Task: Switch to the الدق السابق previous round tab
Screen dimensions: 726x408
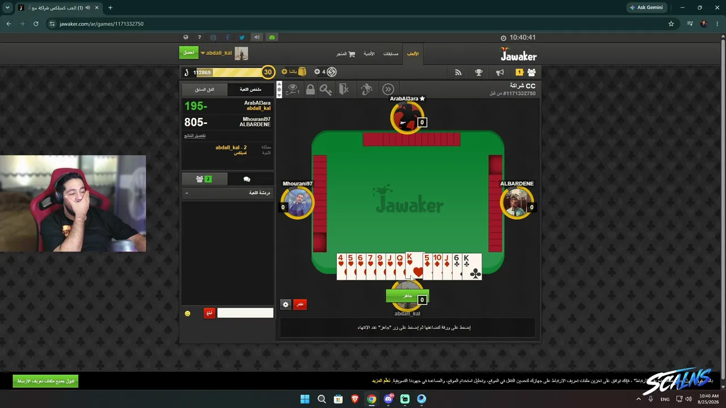Action: tap(205, 90)
